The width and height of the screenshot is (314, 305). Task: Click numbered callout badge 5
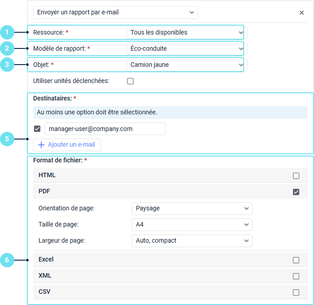7,139
